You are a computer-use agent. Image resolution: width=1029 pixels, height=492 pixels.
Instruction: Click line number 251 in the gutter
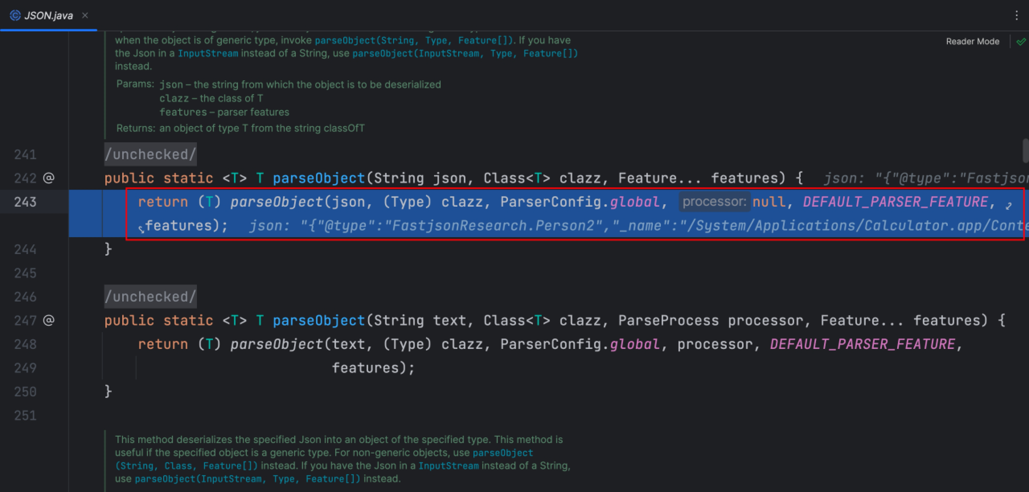(25, 415)
